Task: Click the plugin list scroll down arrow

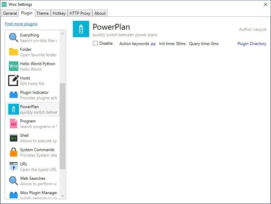Action: [x=63, y=196]
